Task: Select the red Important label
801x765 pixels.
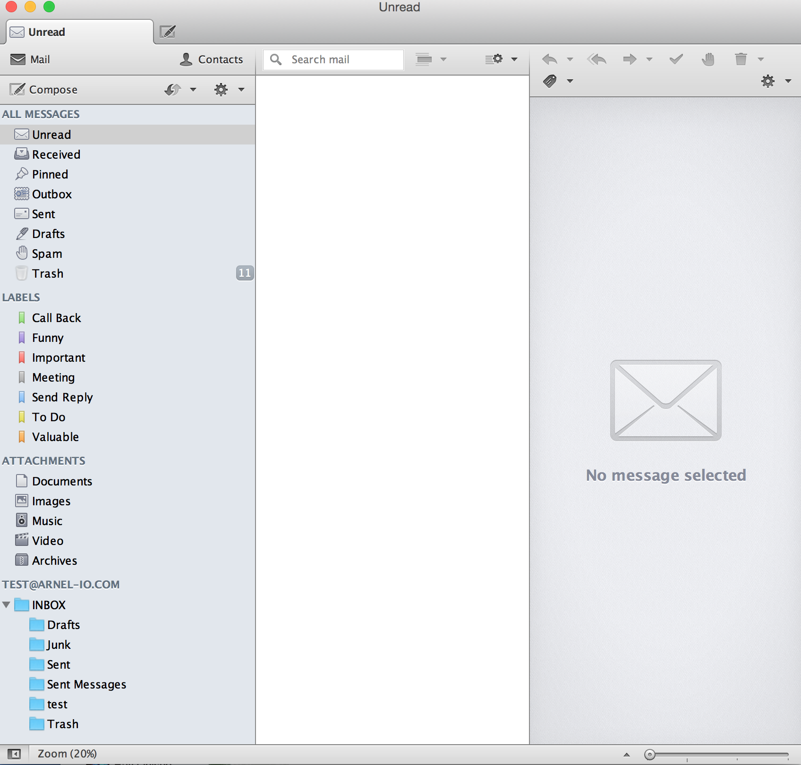Action: coord(128,357)
